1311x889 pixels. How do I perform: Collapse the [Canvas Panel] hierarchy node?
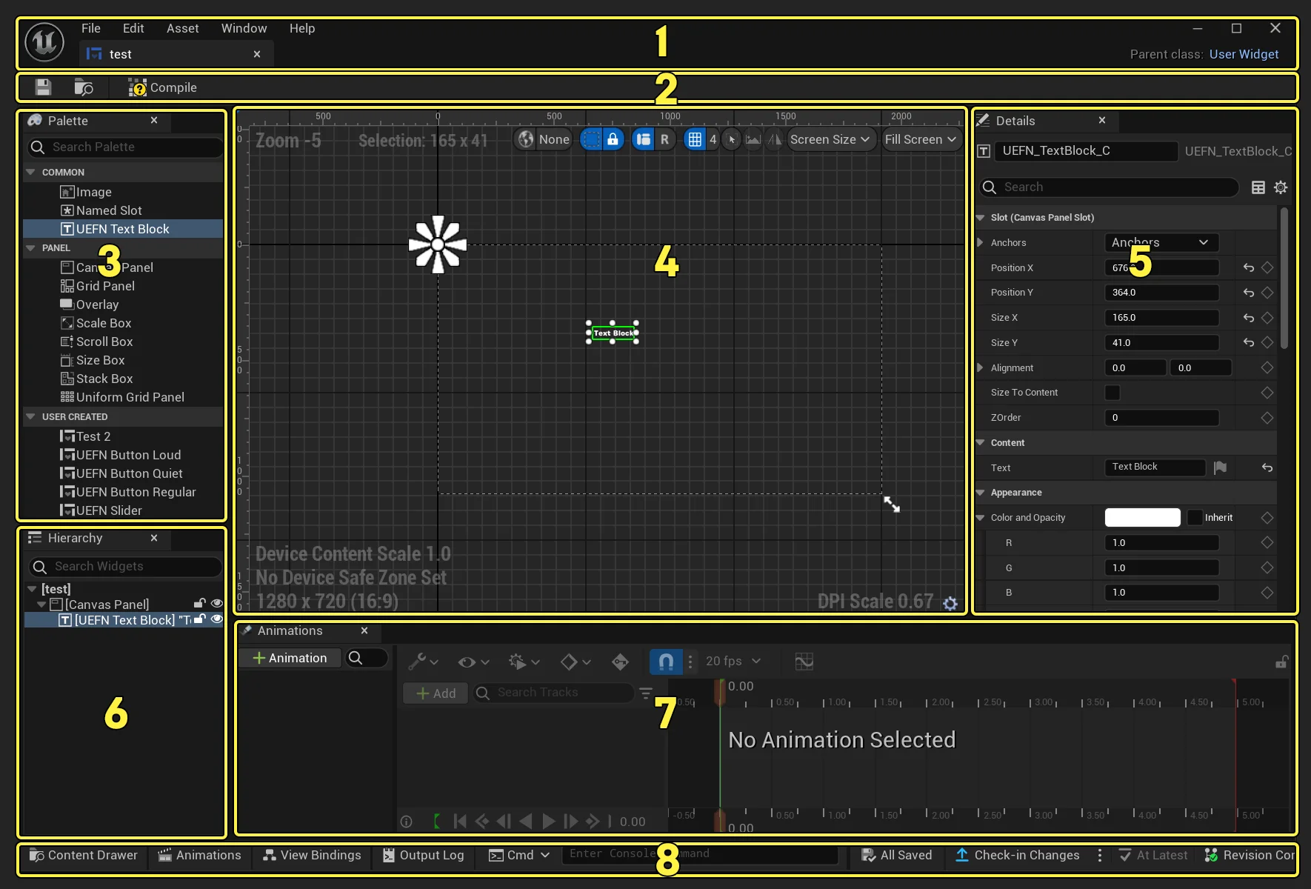coord(41,605)
